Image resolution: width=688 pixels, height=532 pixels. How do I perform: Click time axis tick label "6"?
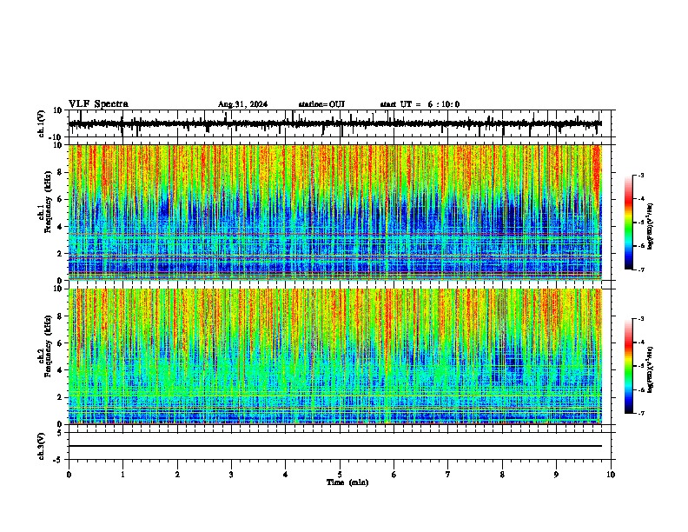pos(394,475)
